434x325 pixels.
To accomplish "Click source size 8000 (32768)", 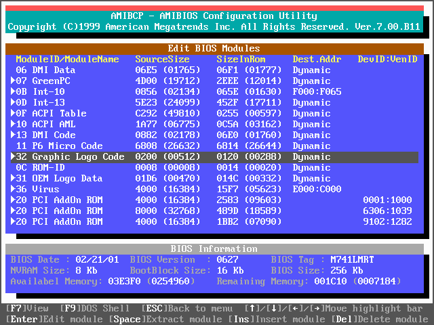I will coord(167,211).
